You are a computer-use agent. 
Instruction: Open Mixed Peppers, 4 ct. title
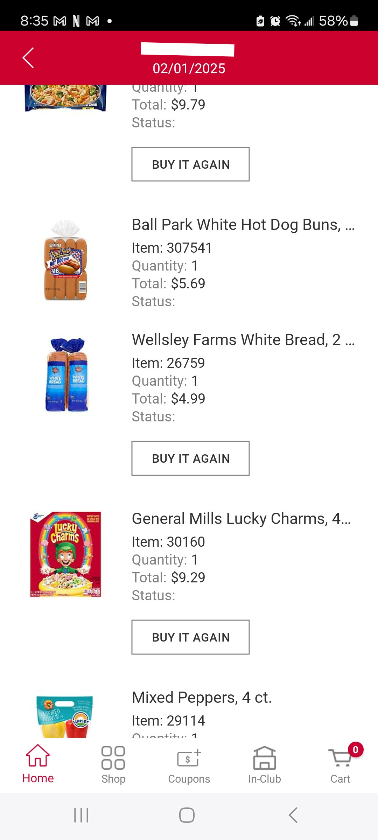(x=202, y=698)
